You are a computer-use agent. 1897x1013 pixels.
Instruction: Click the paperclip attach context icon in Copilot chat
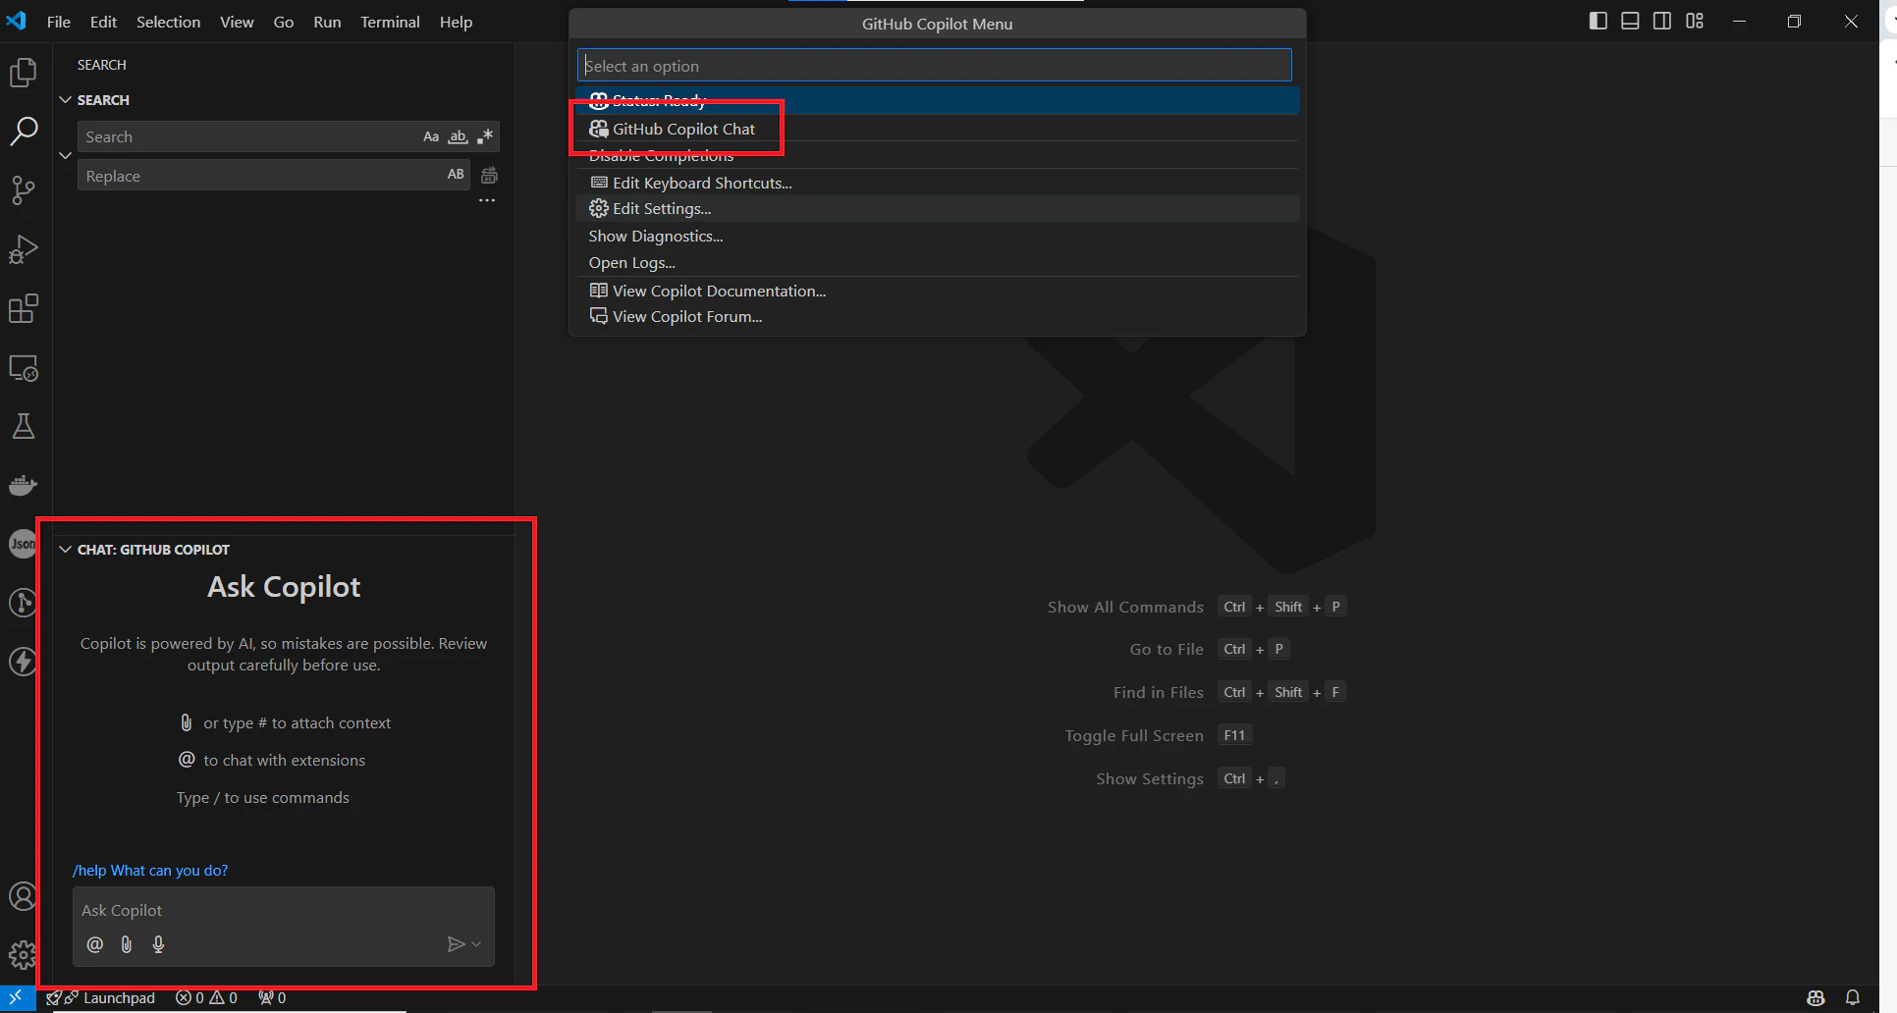pyautogui.click(x=127, y=944)
